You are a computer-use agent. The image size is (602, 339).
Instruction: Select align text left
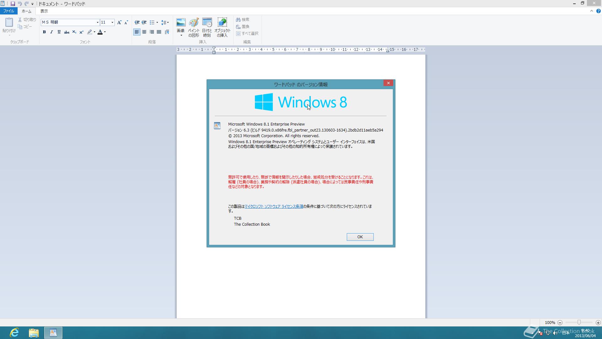click(137, 32)
